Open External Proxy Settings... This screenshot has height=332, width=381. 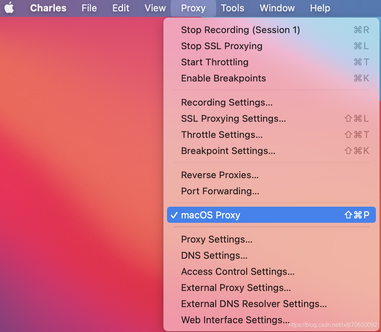coord(271,288)
